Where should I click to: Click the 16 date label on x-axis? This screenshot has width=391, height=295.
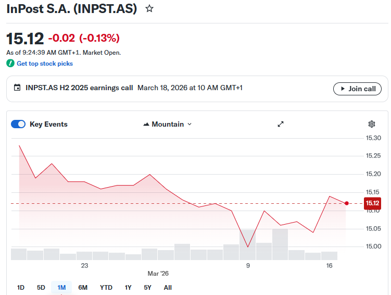329,265
